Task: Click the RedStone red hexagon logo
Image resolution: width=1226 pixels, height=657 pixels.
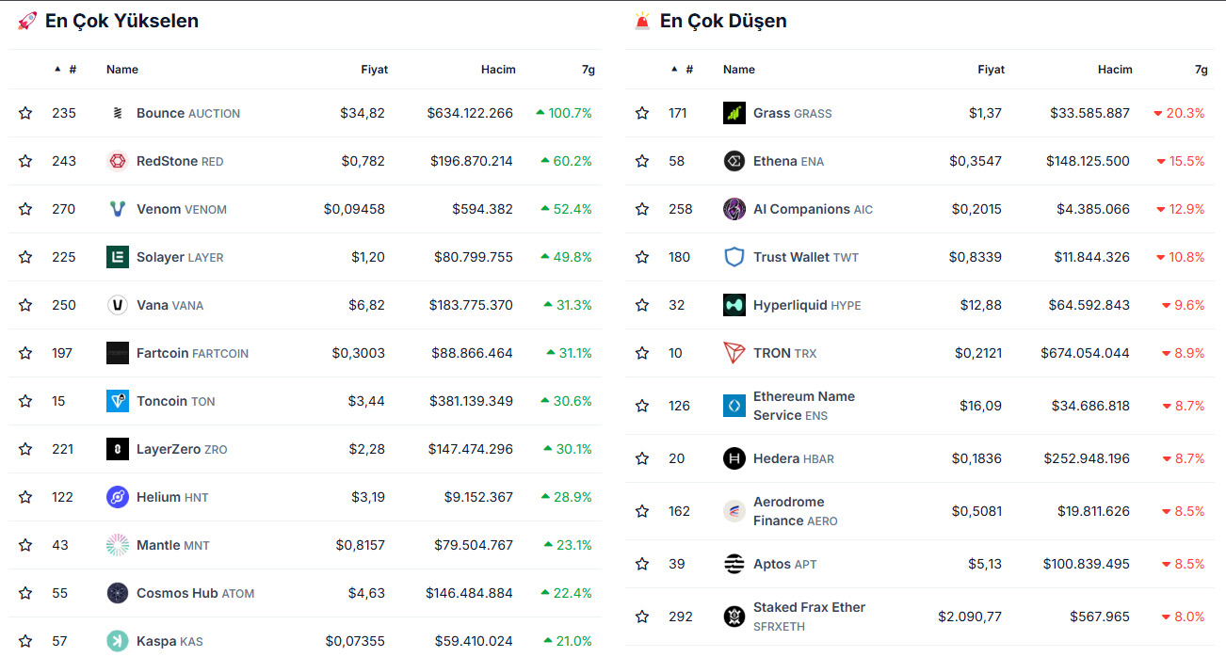Action: pos(118,161)
